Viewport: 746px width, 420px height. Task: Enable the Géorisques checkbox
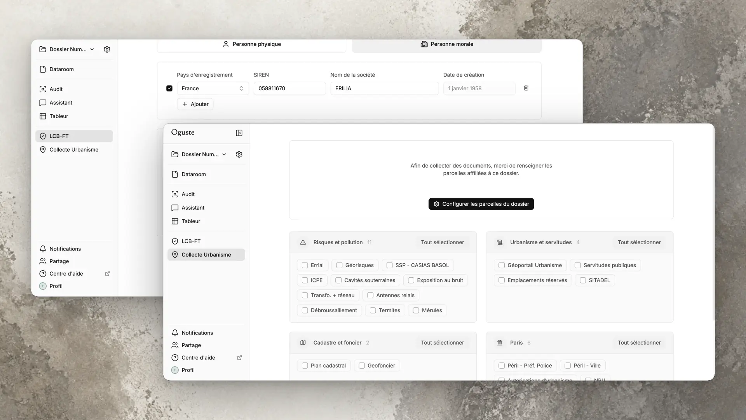click(340, 265)
